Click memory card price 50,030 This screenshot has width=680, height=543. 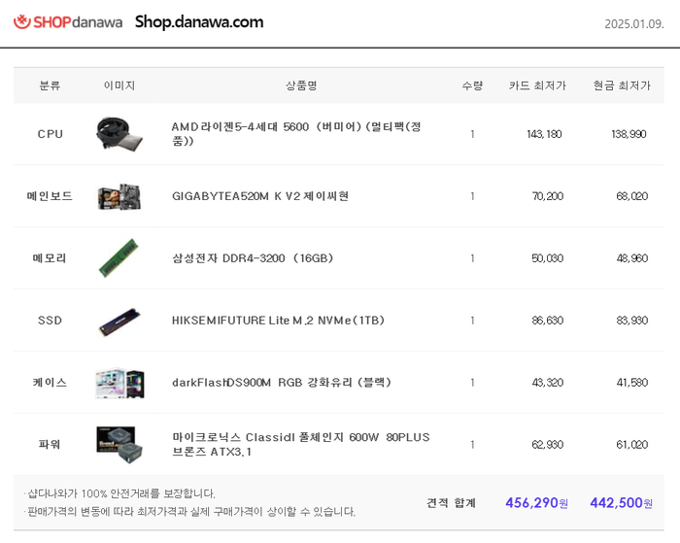[548, 258]
